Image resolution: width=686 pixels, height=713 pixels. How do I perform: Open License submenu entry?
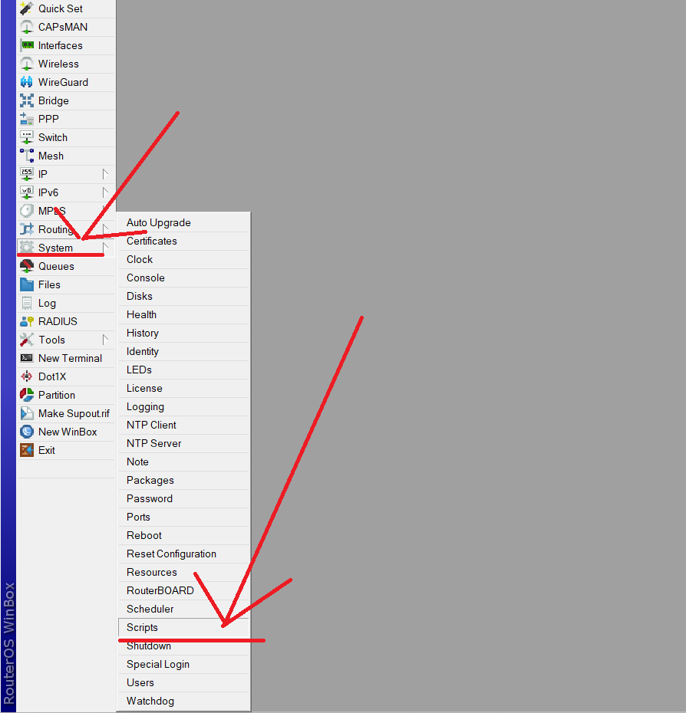tap(184, 389)
